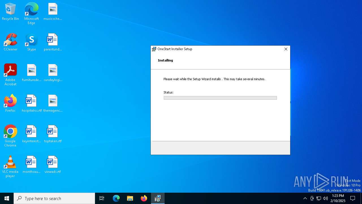Screen dimensions: 362x204
Task: Click the installation status progress bar
Action: coord(220,98)
